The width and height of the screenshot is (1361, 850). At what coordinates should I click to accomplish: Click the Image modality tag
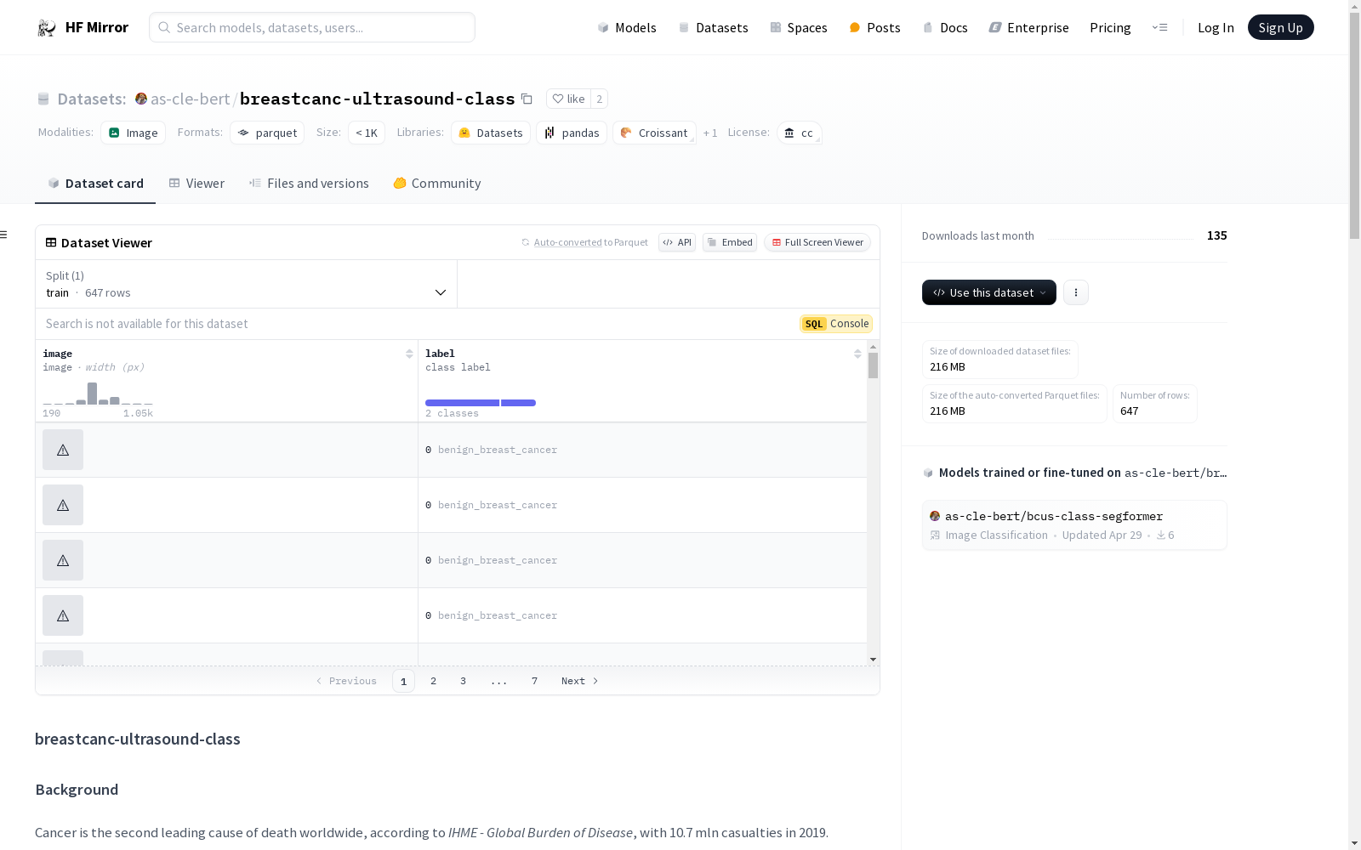[133, 133]
